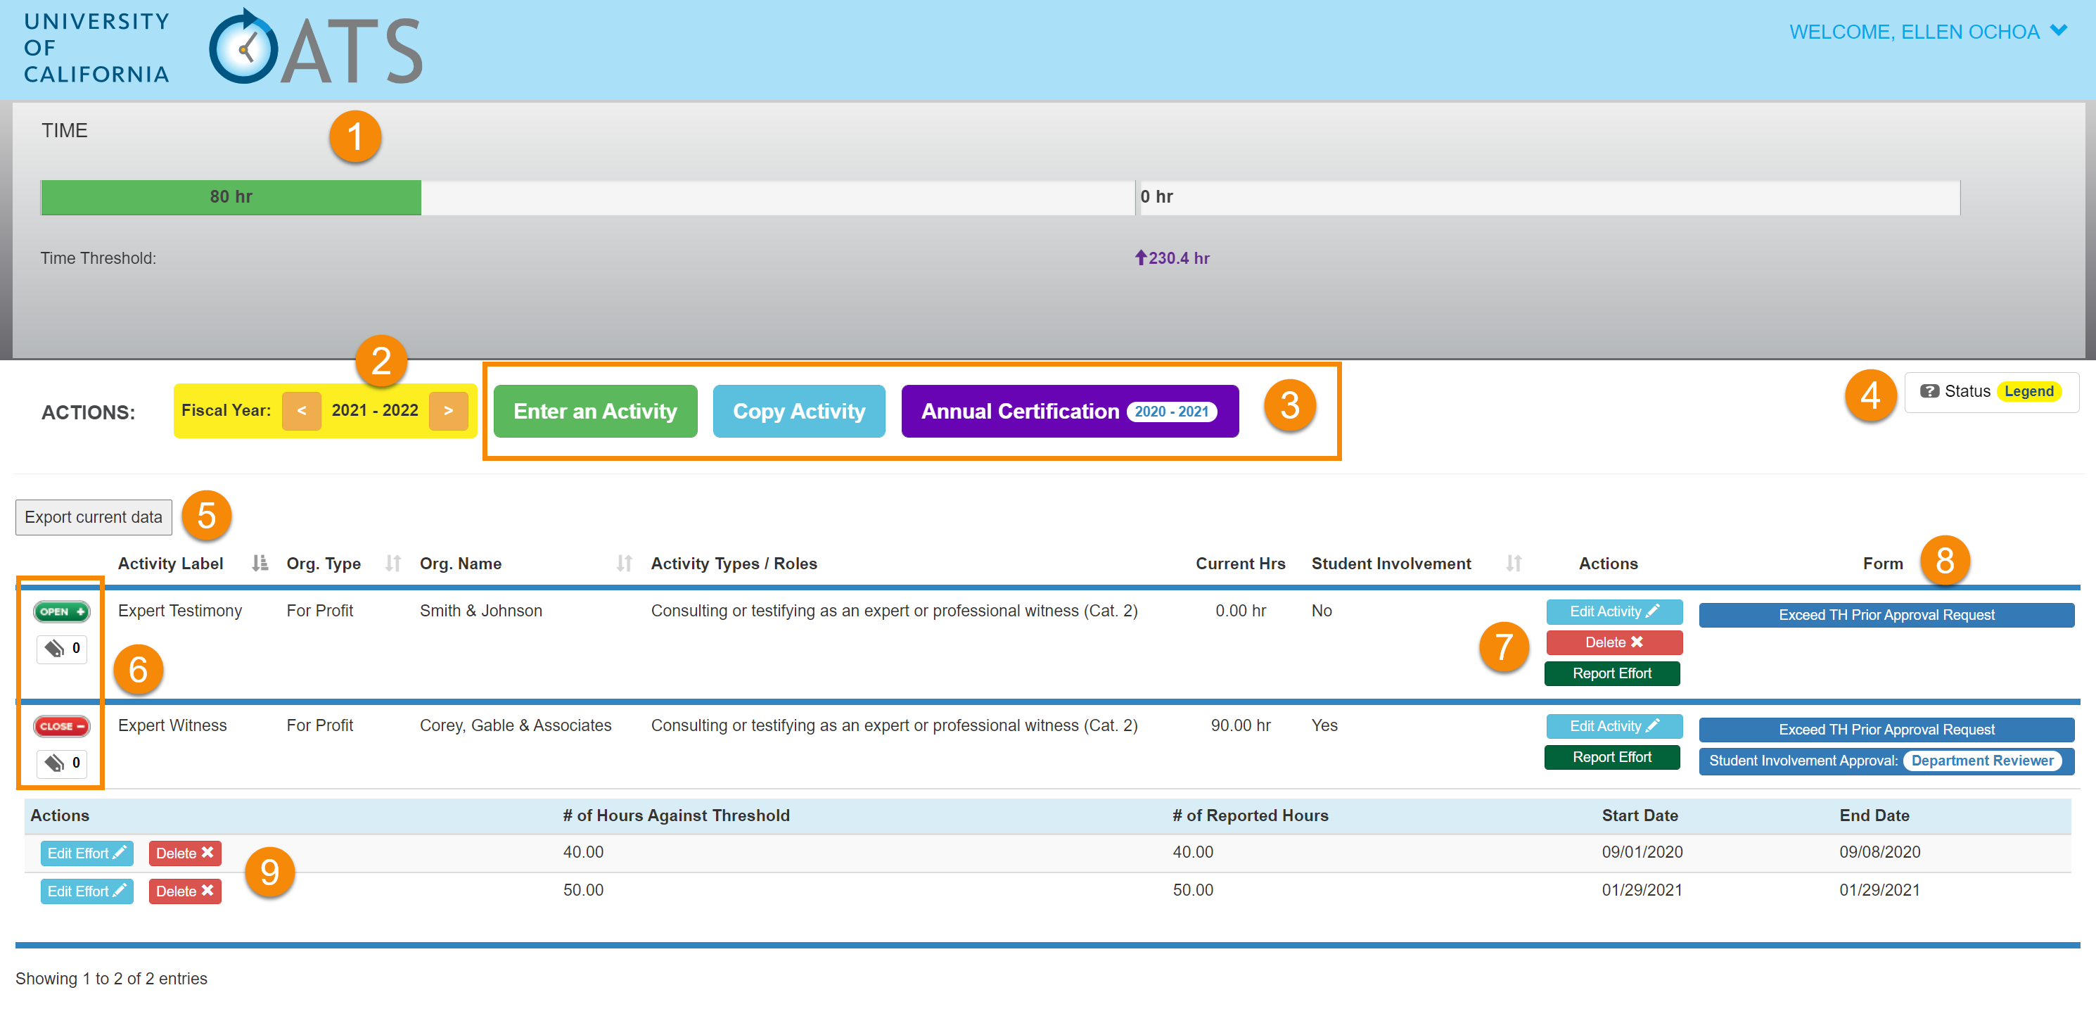Image resolution: width=2096 pixels, height=1016 pixels.
Task: Click the University of California logo text
Action: pyautogui.click(x=97, y=47)
